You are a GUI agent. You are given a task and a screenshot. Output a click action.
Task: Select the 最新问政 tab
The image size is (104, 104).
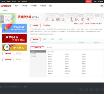[x=36, y=40]
